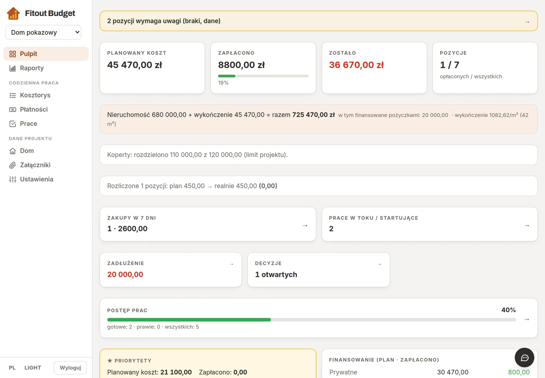Click the Prywatne financing row label
This screenshot has height=378, width=545.
(x=343, y=372)
